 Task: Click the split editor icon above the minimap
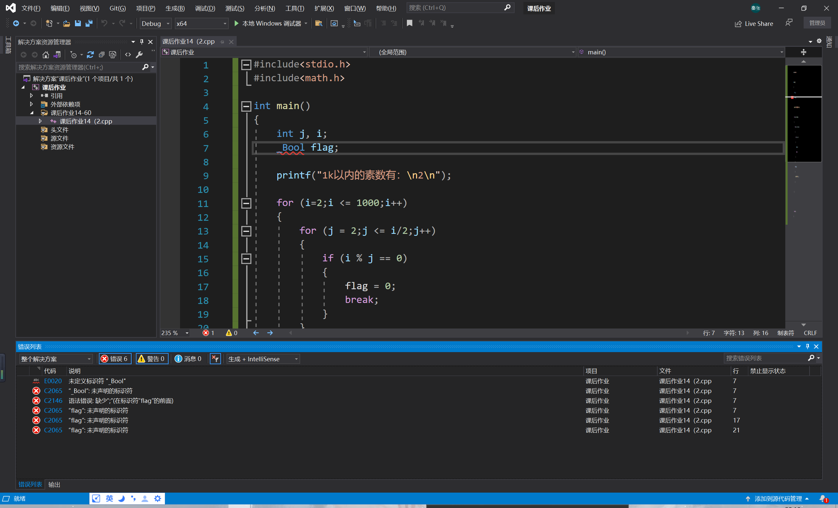pyautogui.click(x=803, y=52)
